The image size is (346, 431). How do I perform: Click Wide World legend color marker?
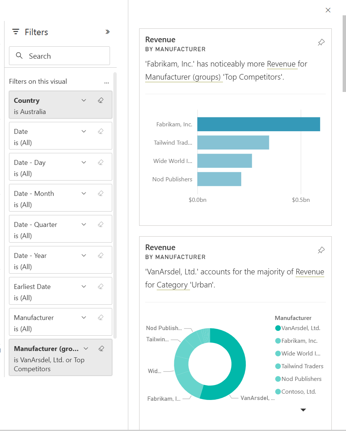pos(278,354)
